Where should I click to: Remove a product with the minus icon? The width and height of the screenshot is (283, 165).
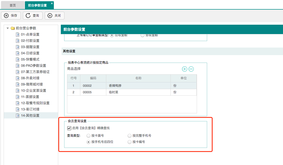(x=191, y=69)
